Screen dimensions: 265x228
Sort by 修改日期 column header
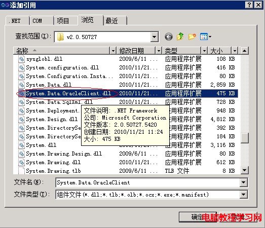[x=136, y=51]
